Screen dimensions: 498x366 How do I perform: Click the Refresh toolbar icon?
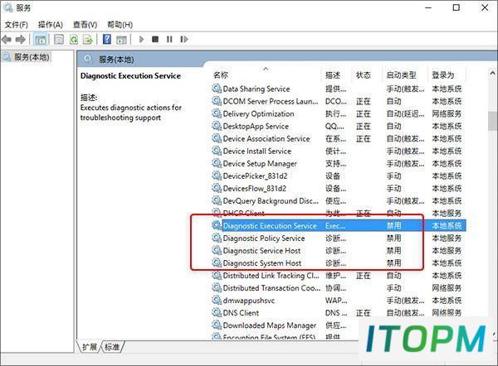[x=74, y=40]
